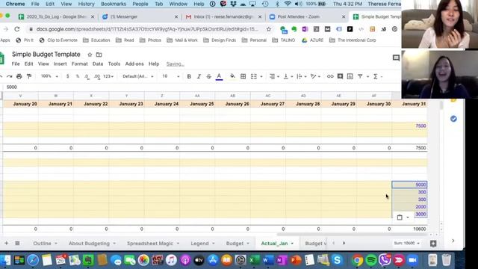478x269 pixels.
Task: Switch to Messenger browser tab
Action: pyautogui.click(x=140, y=16)
